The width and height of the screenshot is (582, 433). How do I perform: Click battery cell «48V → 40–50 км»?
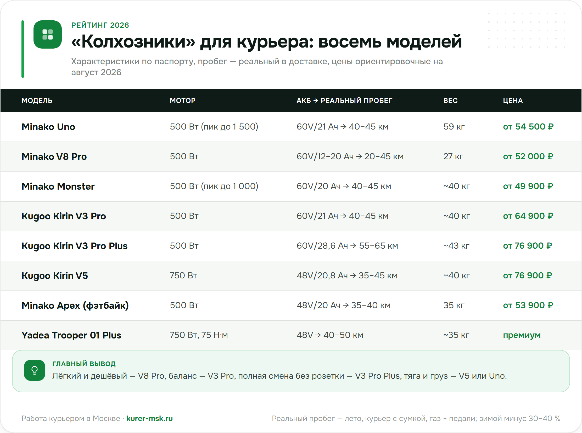point(330,335)
